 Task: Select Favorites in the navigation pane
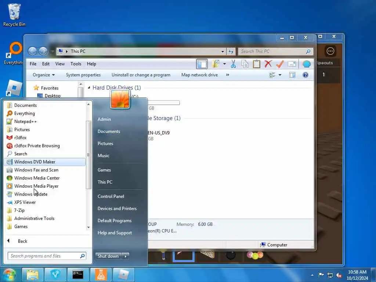[x=50, y=88]
